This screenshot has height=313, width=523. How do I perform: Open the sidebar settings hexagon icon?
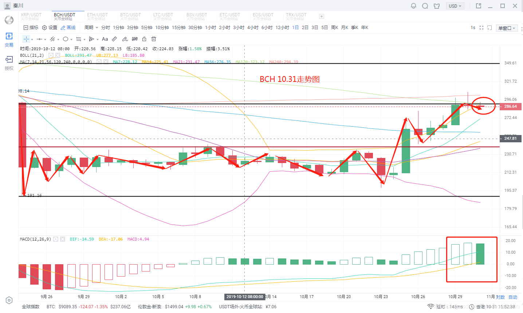coord(9,300)
